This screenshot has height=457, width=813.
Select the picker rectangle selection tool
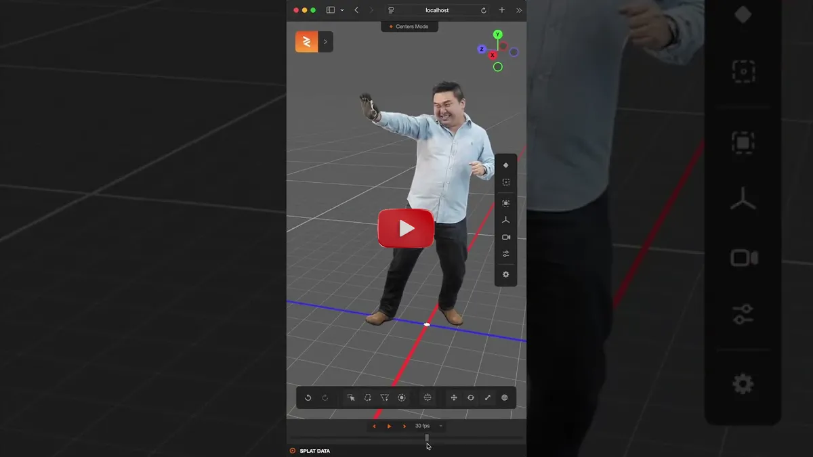[351, 397]
